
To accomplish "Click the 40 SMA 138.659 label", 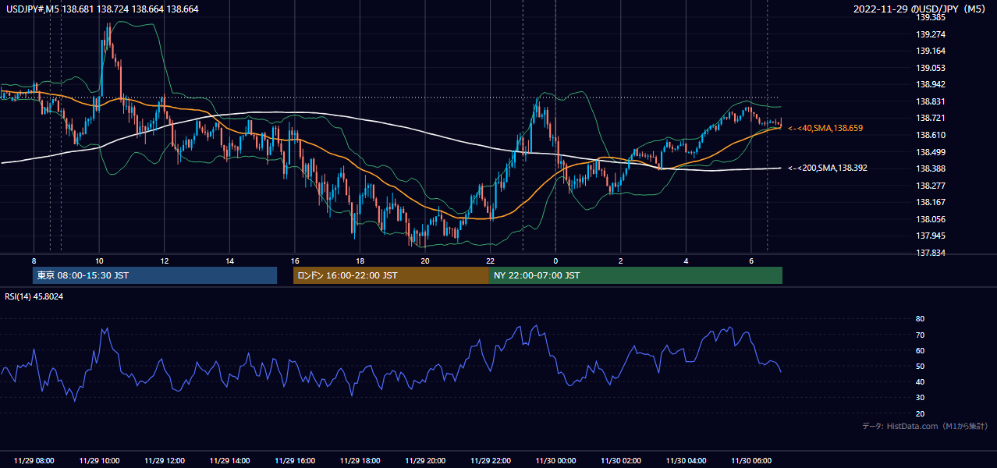I will pyautogui.click(x=825, y=128).
